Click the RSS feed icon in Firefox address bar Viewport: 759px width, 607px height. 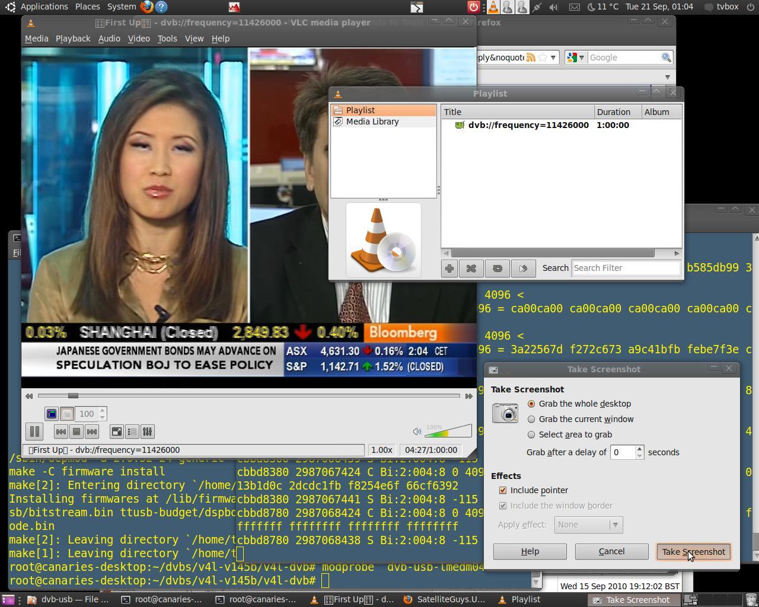click(x=531, y=57)
